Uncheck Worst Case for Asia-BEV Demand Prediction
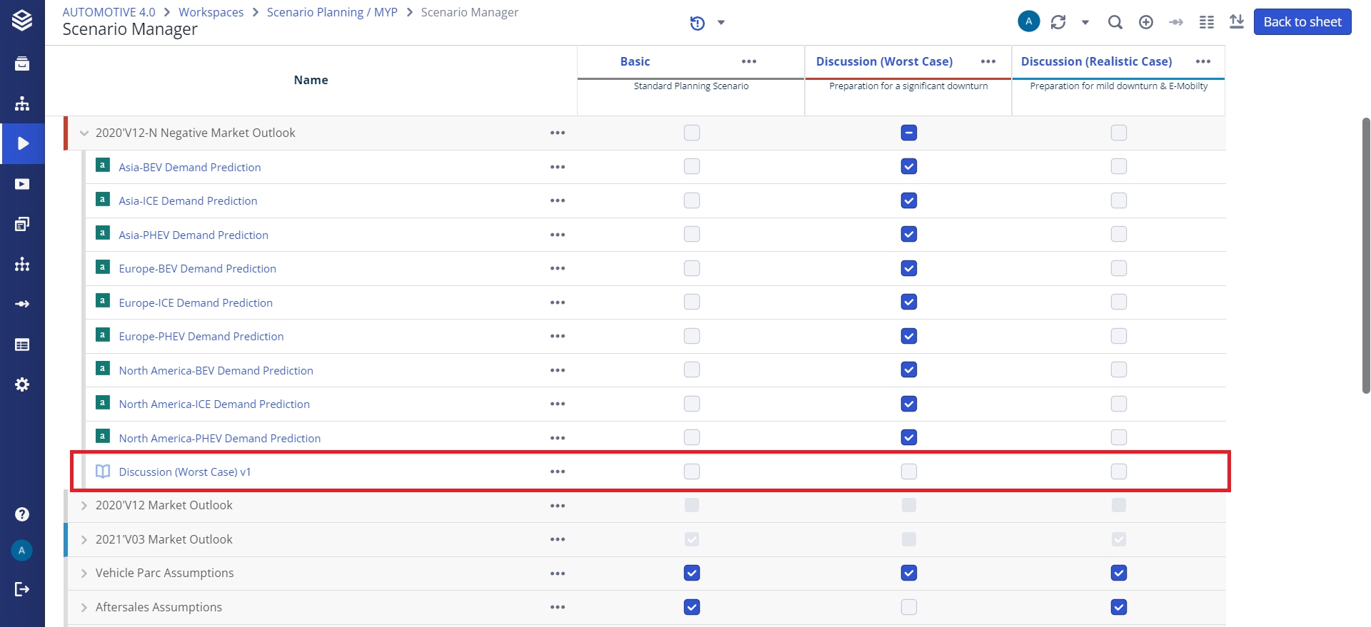 click(x=908, y=167)
